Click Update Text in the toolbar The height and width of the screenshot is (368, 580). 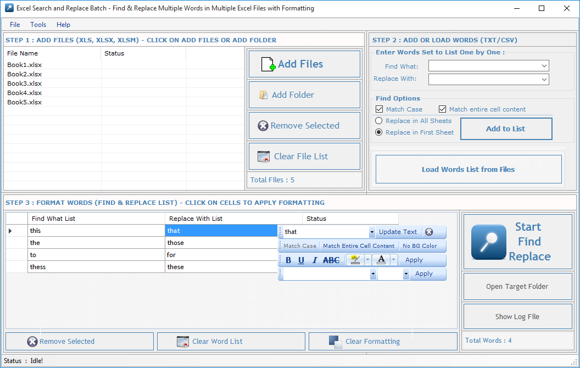(x=398, y=232)
